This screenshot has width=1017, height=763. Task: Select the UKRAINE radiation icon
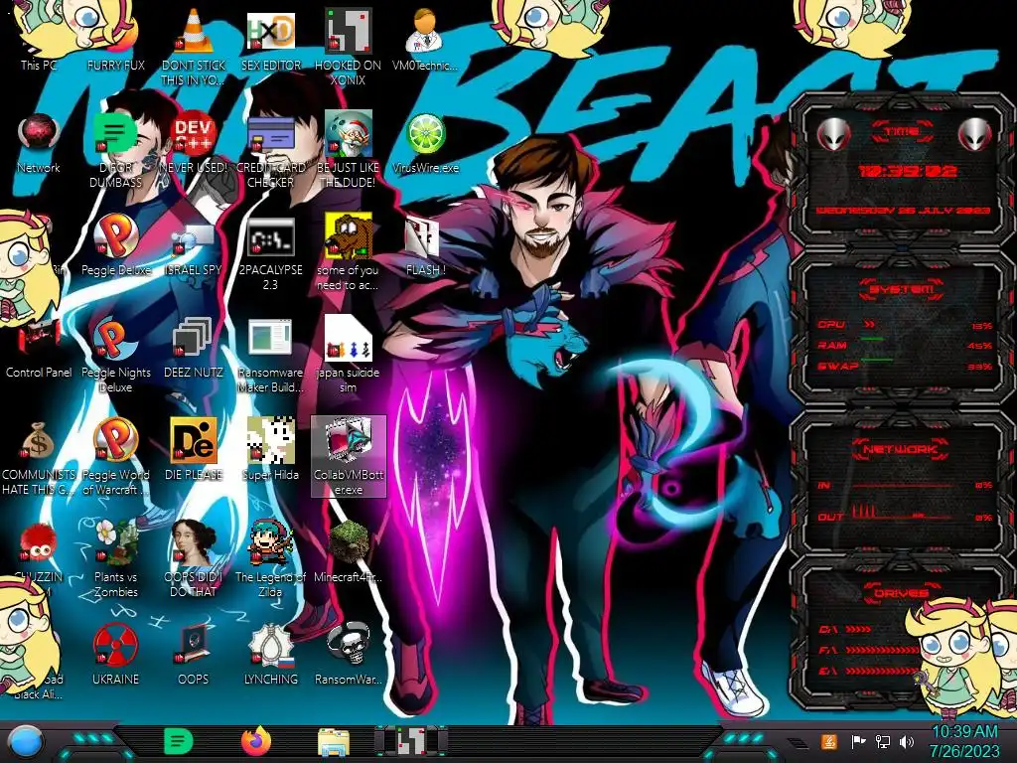(115, 654)
